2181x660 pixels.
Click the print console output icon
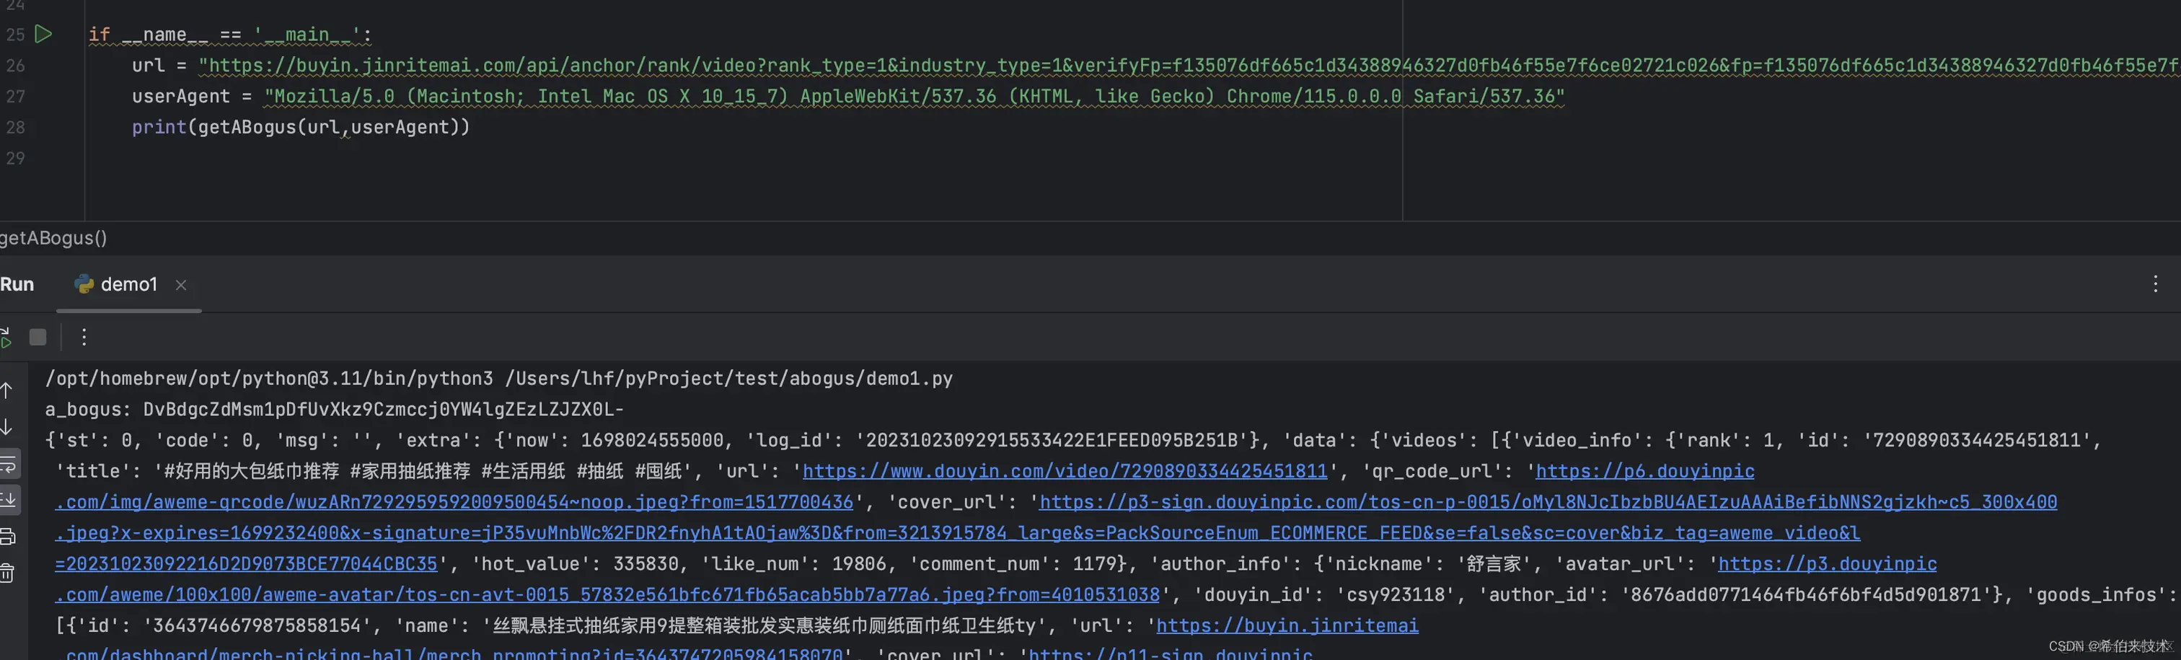[x=6, y=537]
